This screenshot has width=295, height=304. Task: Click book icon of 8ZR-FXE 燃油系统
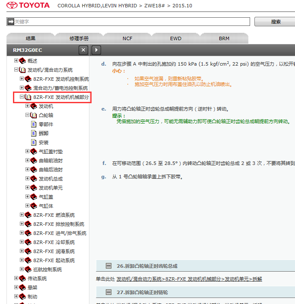28,215
